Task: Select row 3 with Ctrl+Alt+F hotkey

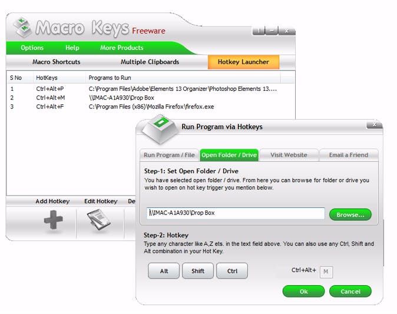Action: (151, 107)
